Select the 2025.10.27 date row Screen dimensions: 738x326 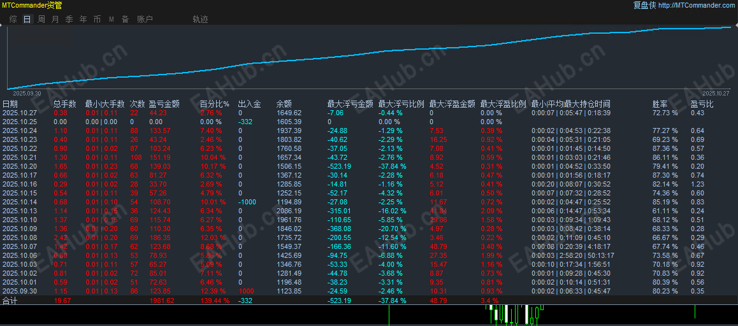click(x=369, y=113)
